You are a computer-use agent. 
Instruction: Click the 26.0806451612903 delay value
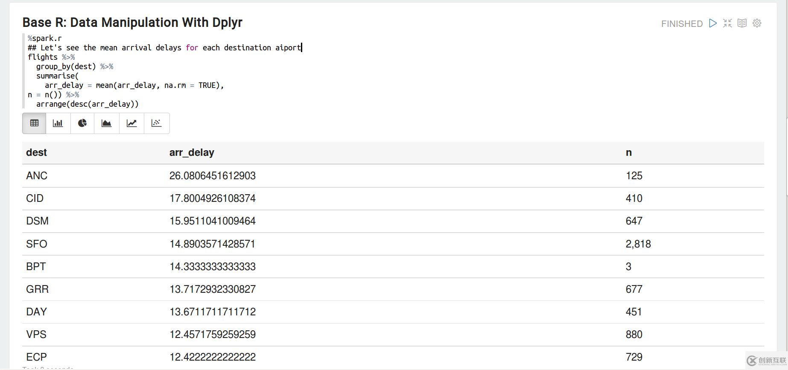(213, 175)
